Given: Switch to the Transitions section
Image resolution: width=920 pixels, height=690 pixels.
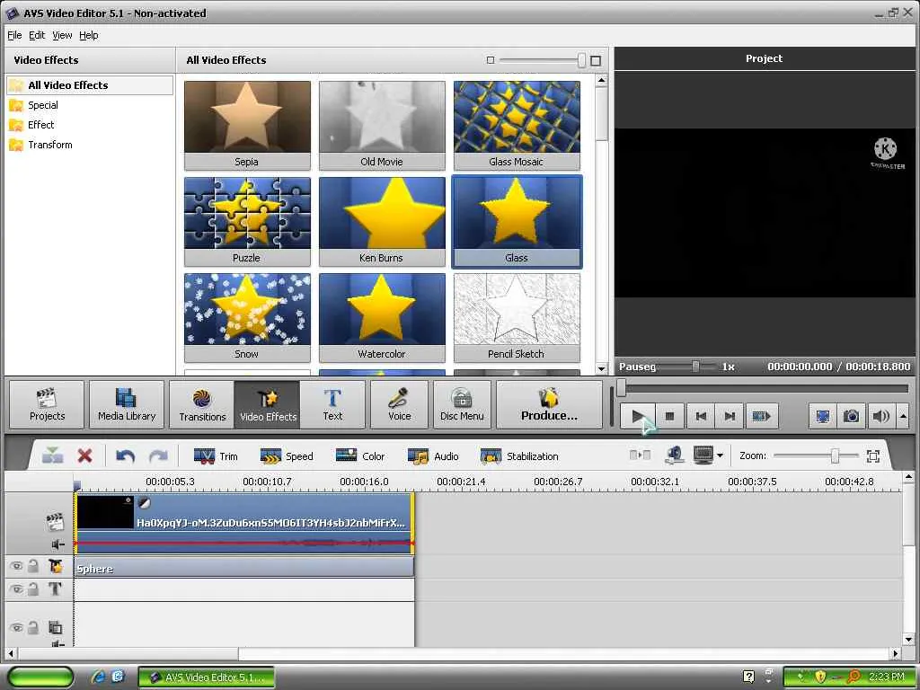Looking at the screenshot, I should point(202,405).
